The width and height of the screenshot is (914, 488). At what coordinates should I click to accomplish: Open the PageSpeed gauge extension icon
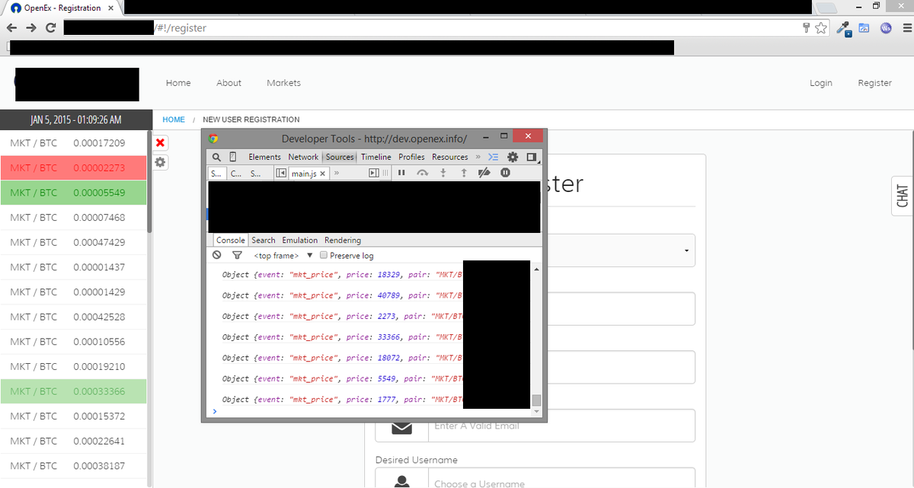click(864, 28)
